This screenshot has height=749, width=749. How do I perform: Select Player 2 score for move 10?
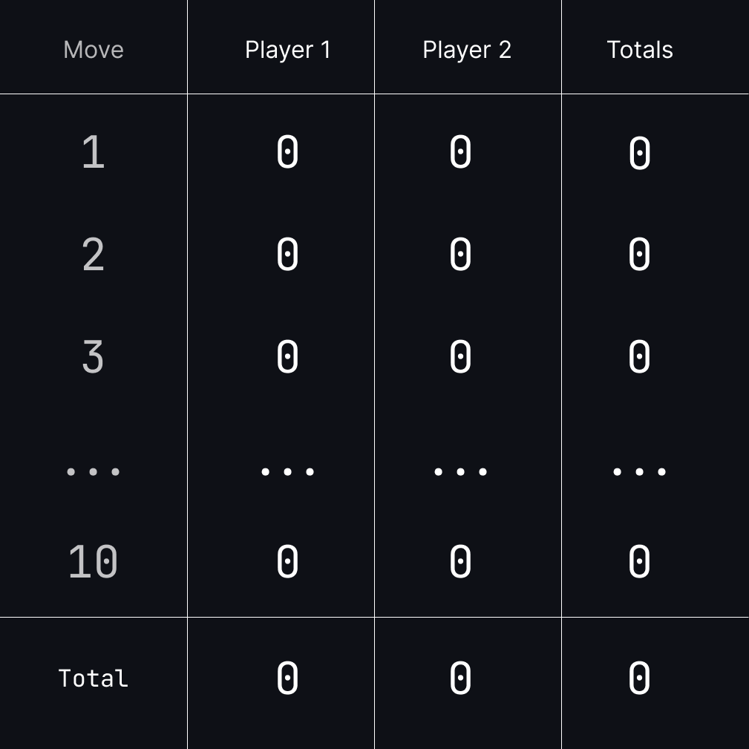click(460, 561)
